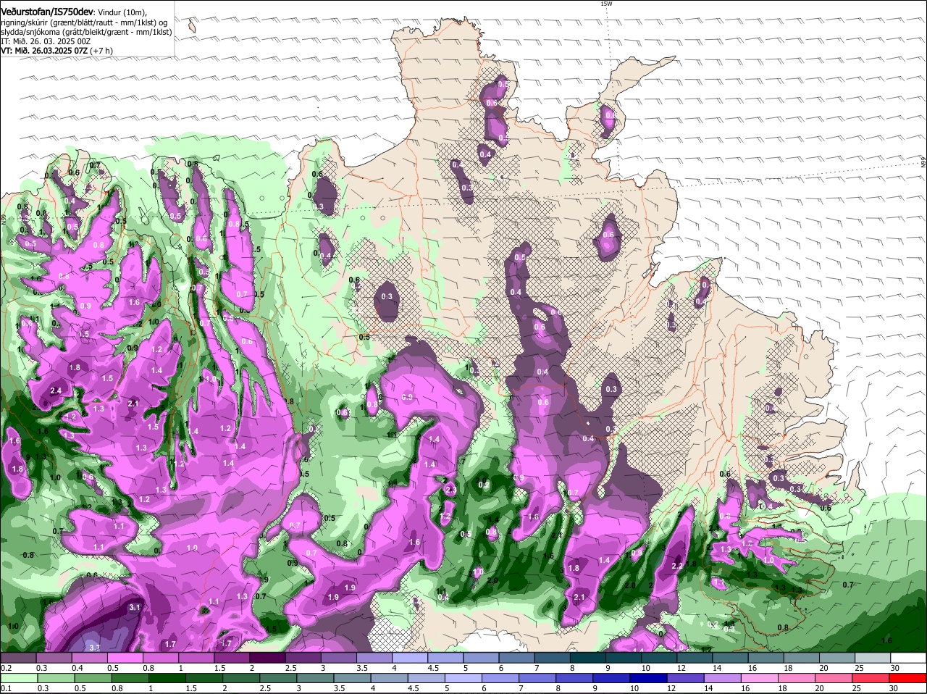The width and height of the screenshot is (927, 694).
Task: Pick the lower scale swatch between 0.1 and 0.3
Action: point(17,677)
